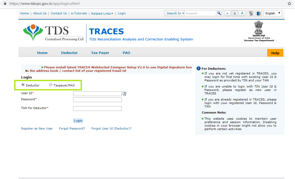Image resolution: width=295 pixels, height=179 pixels.
Task: Open the Home tab in navigation bar
Action: click(42, 53)
